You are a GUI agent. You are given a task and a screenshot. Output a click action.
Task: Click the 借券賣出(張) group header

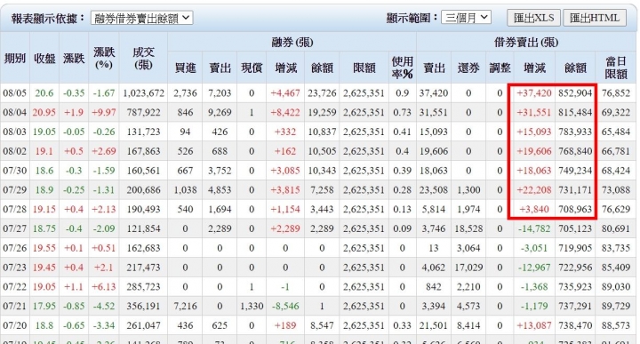[x=526, y=42]
